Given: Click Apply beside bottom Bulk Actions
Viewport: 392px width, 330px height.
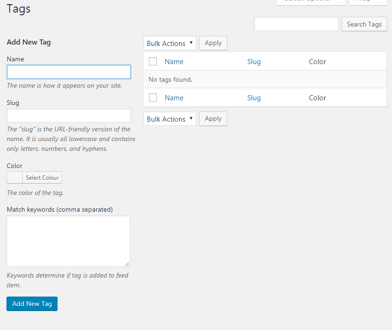Looking at the screenshot, I should coord(213,119).
